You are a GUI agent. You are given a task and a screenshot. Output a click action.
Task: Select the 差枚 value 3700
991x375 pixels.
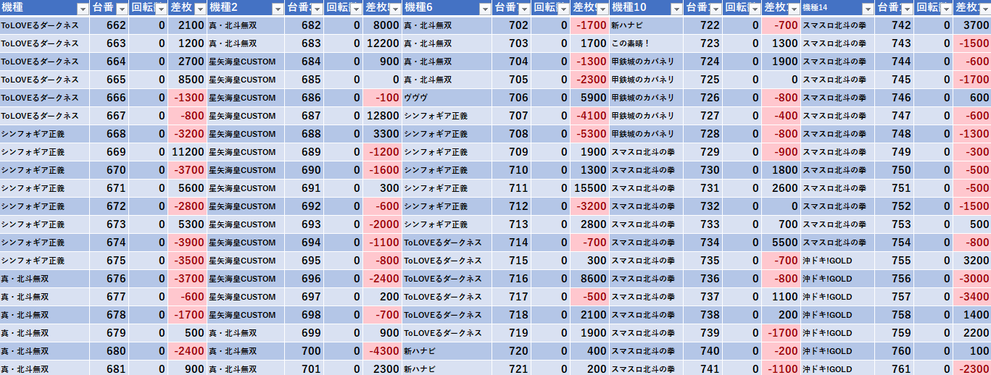pyautogui.click(x=972, y=25)
